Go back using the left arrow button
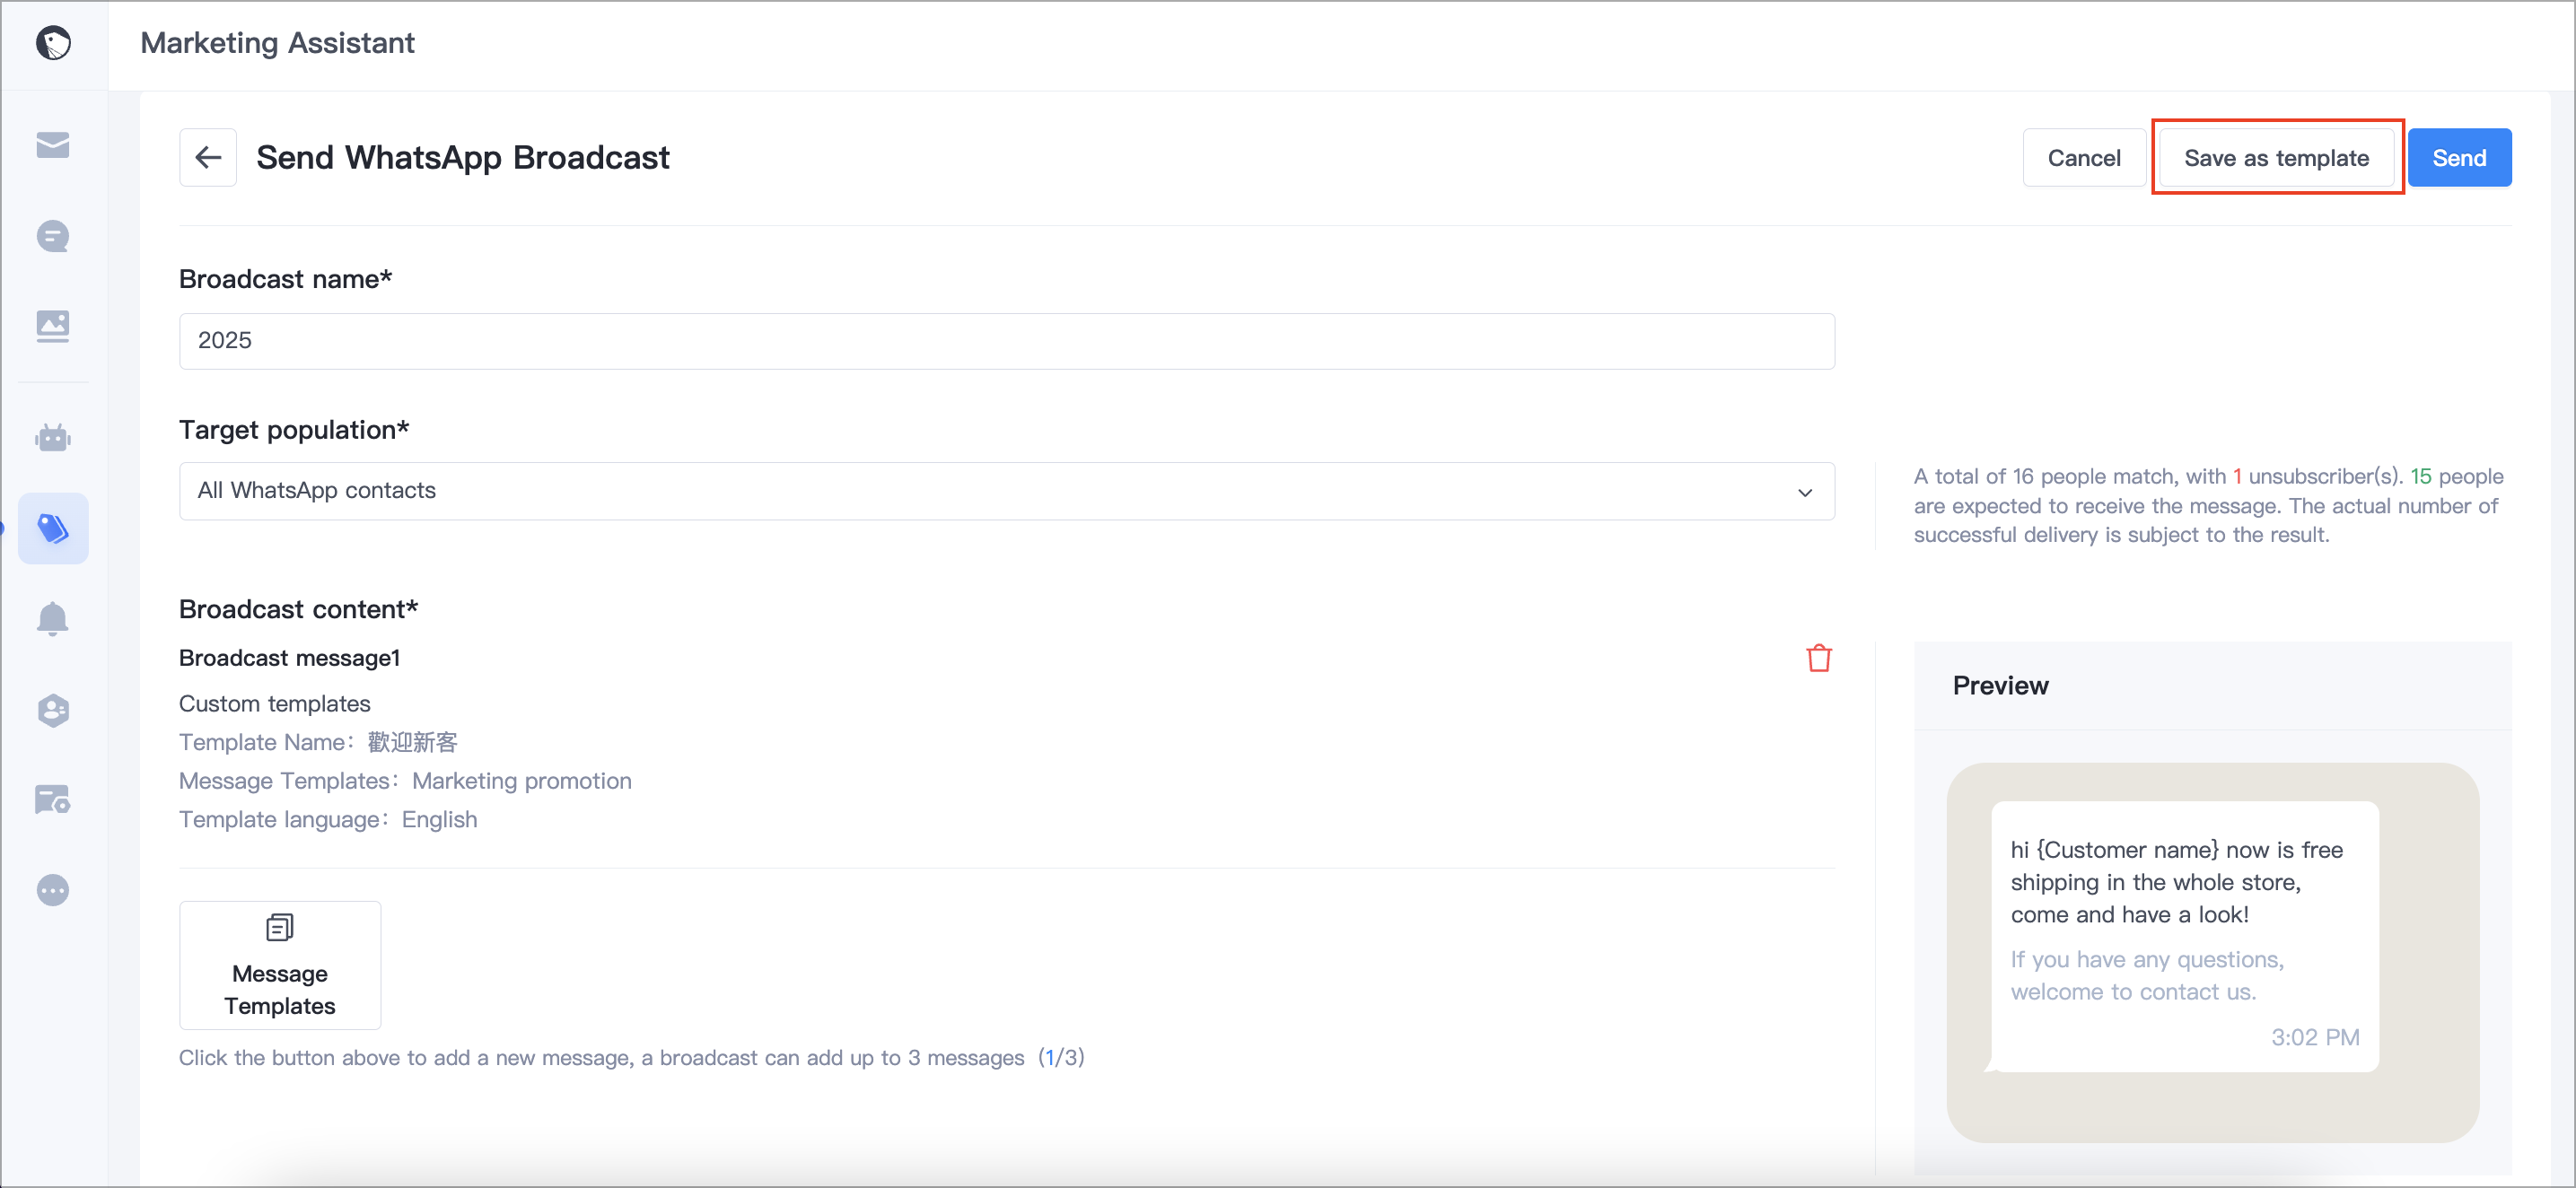The height and width of the screenshot is (1188, 2576). (x=208, y=157)
